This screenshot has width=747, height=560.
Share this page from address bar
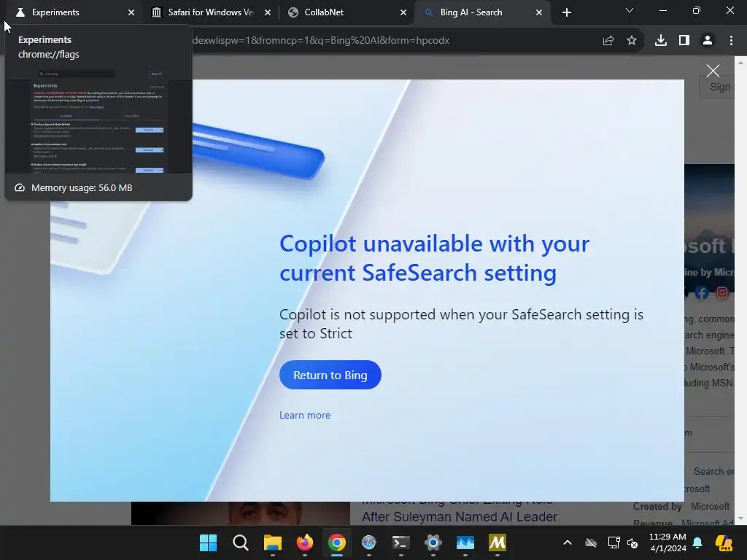[x=608, y=41]
